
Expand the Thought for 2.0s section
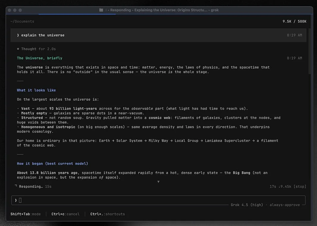point(36,49)
